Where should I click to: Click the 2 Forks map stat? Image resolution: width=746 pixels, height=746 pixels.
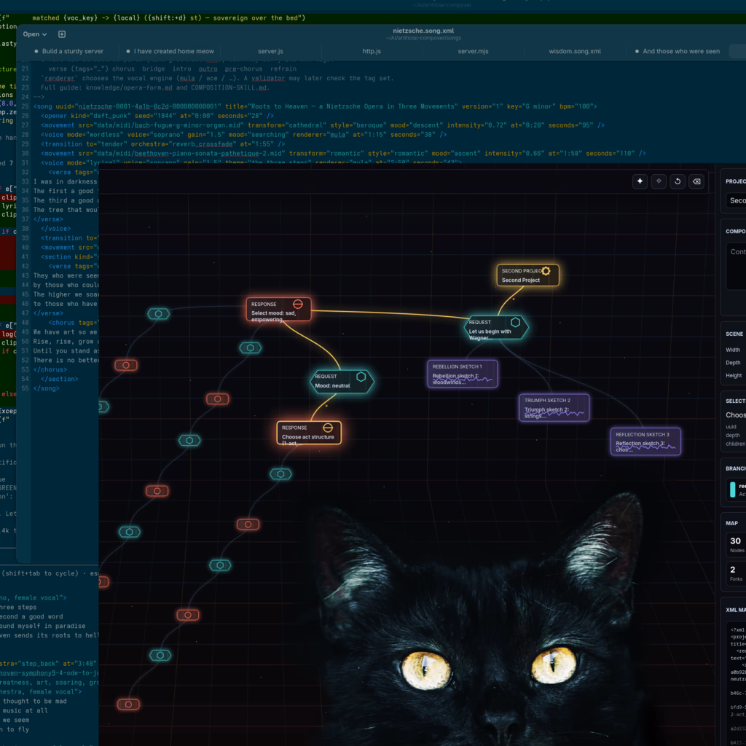coord(736,573)
